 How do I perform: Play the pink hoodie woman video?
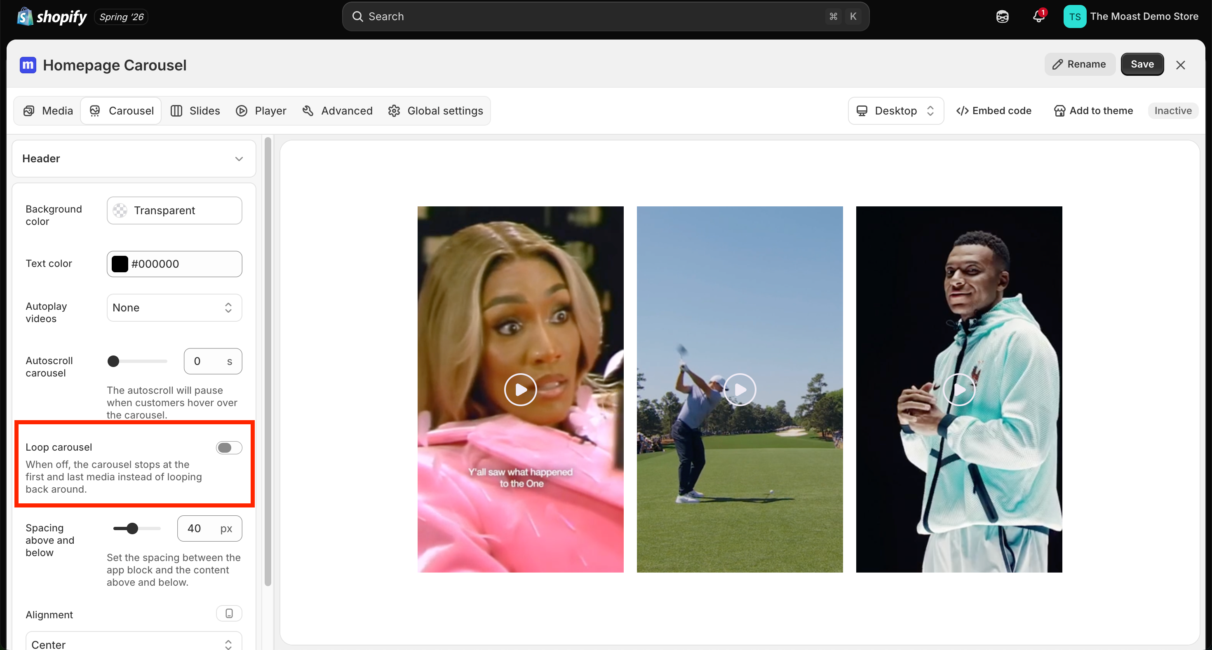click(x=520, y=390)
